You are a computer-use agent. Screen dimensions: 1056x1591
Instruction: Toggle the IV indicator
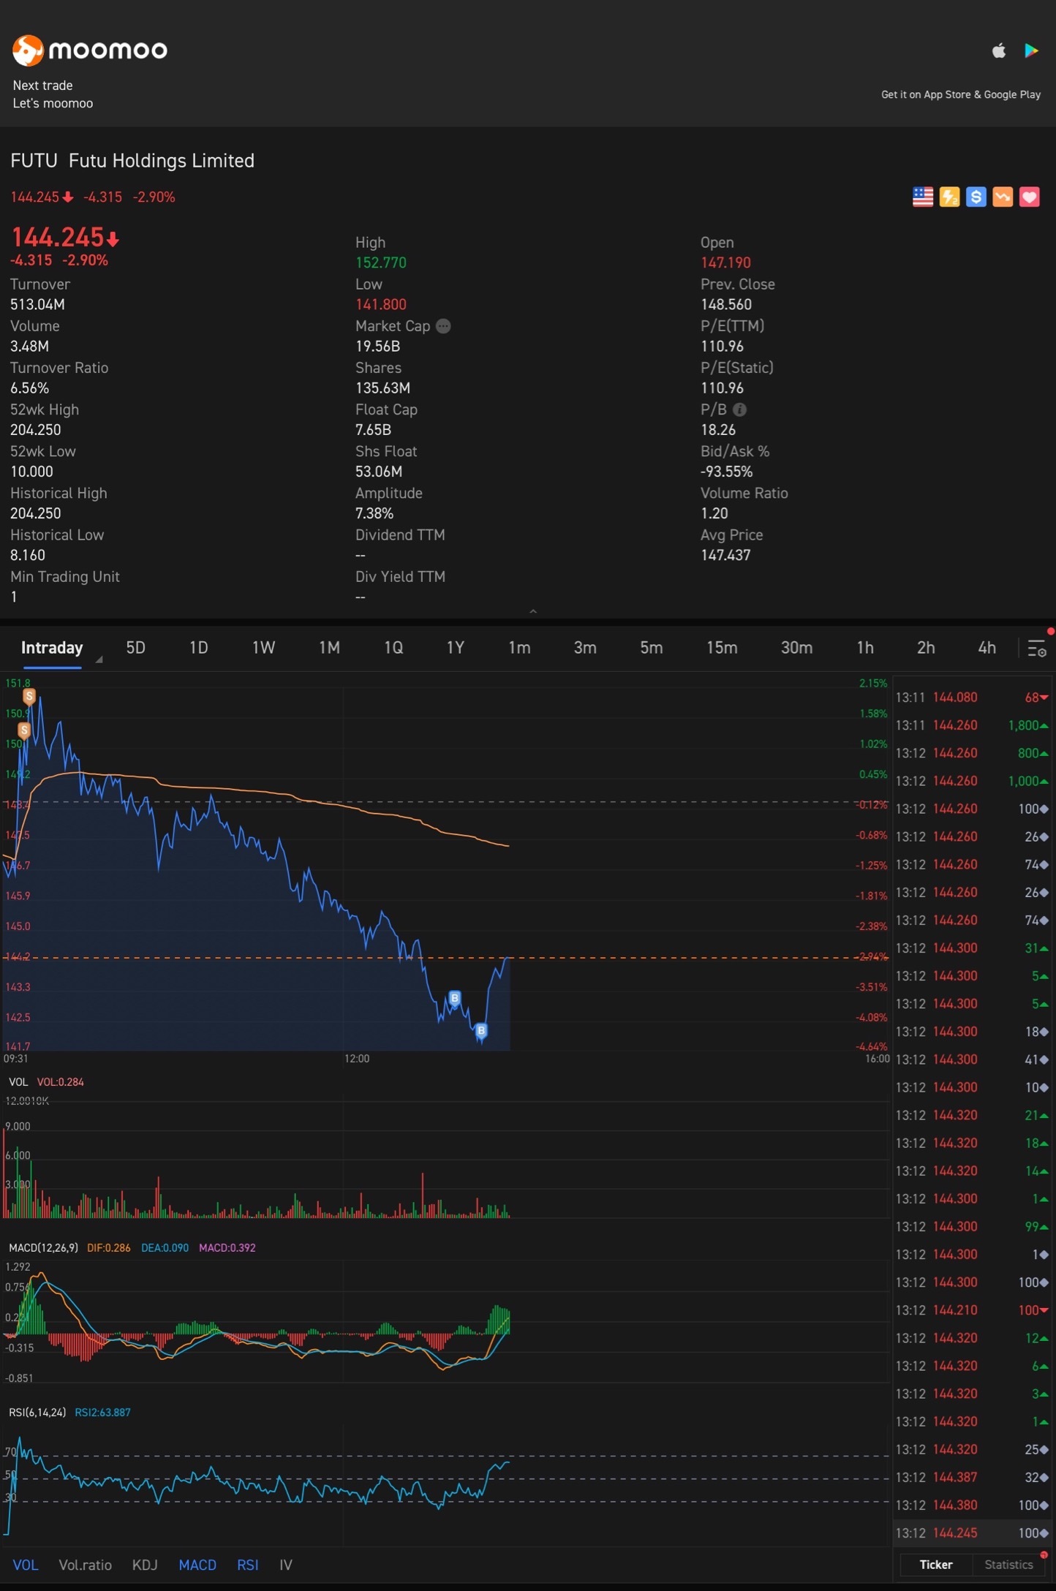point(286,1565)
